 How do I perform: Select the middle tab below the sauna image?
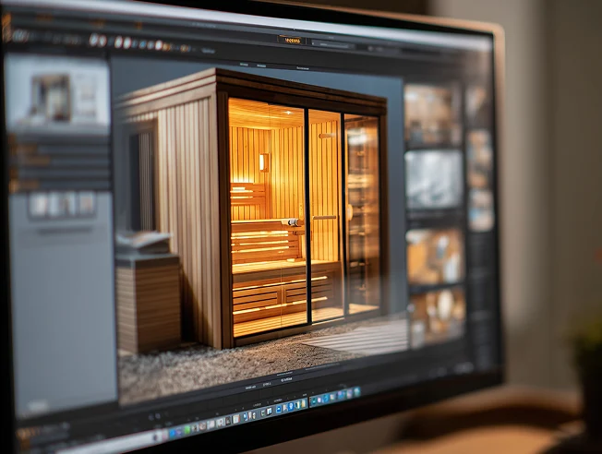coord(267,383)
